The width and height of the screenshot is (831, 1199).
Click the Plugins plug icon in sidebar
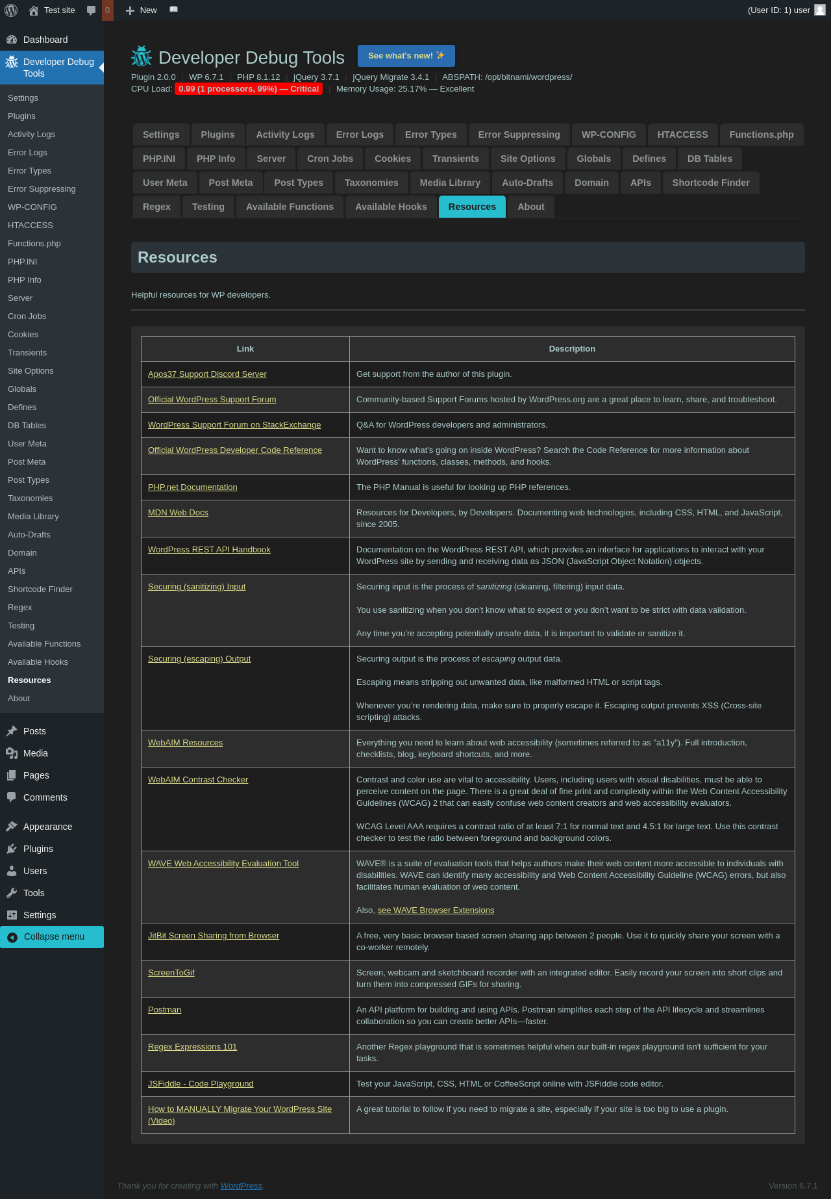[12, 849]
